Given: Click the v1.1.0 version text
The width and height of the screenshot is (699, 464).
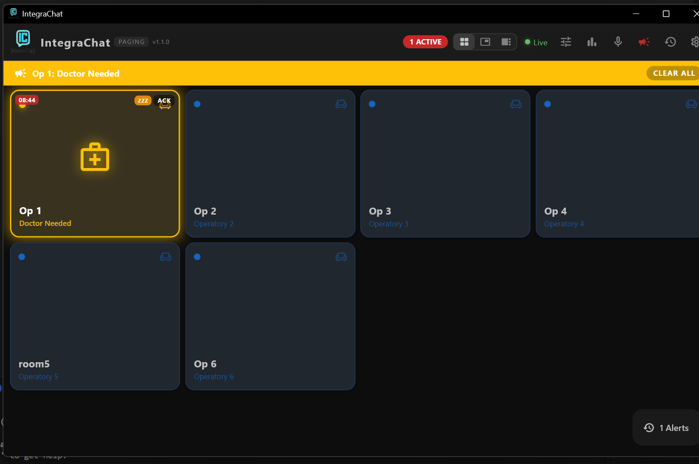Looking at the screenshot, I should pyautogui.click(x=161, y=42).
